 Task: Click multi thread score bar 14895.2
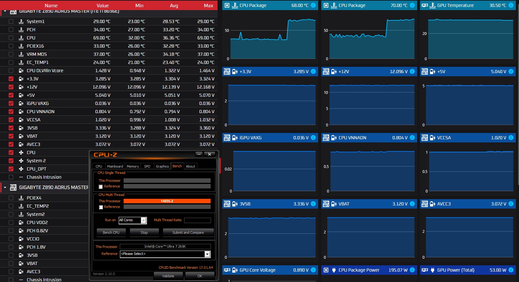click(x=167, y=201)
